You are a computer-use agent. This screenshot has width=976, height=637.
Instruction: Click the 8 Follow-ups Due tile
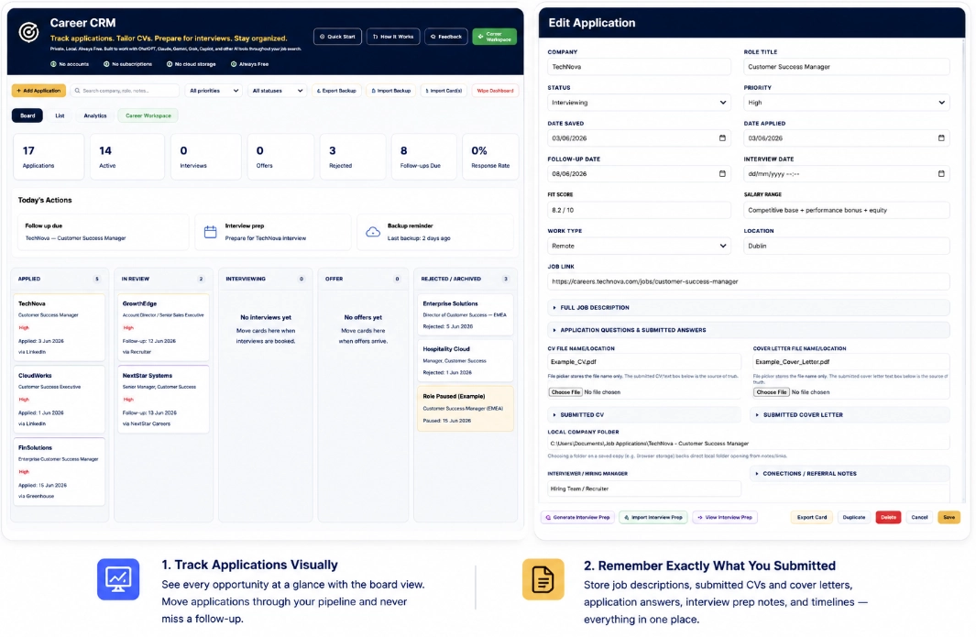click(x=424, y=157)
